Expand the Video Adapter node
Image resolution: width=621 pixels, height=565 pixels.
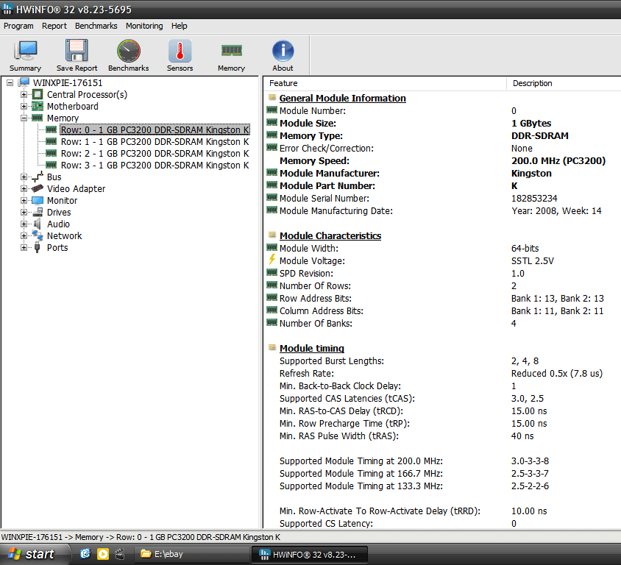tap(24, 189)
